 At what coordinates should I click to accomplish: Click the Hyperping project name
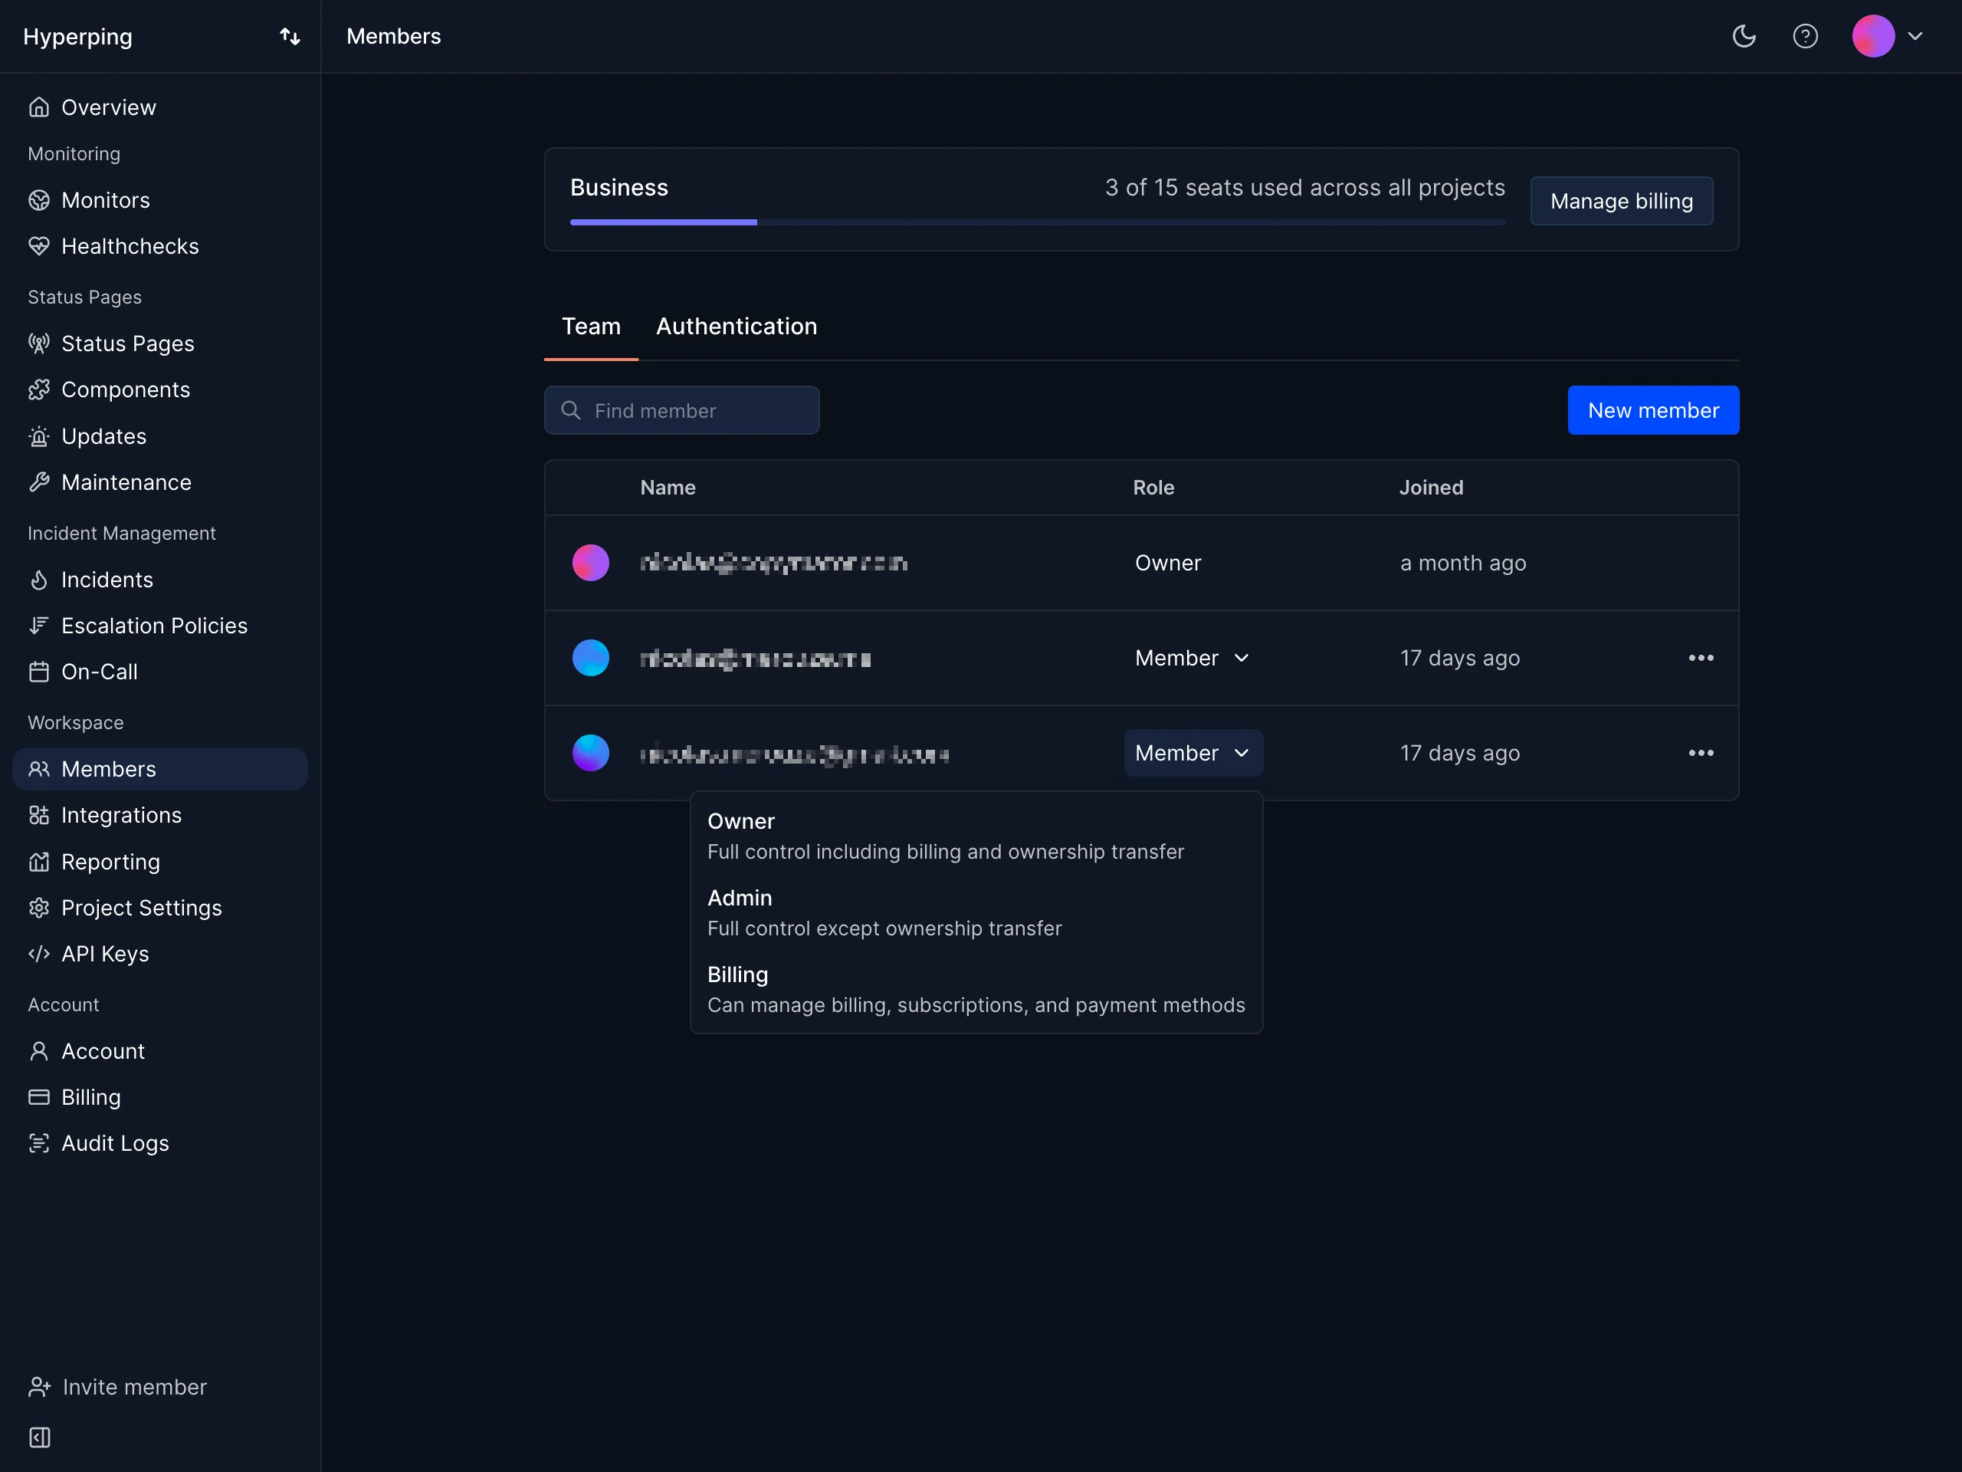[77, 36]
